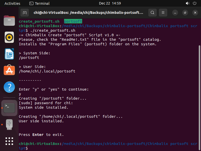Show the applications grid
Screen dimensions: 201x151
coord(9,141)
